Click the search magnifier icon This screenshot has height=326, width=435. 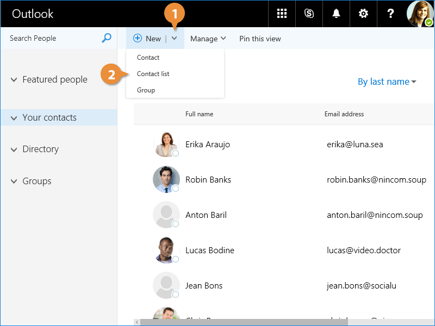coord(107,38)
